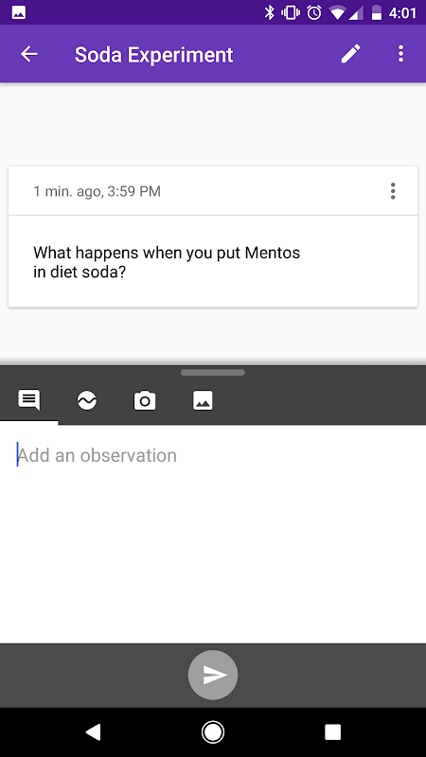Tap the Mentos question note text
The height and width of the screenshot is (757, 426).
[167, 262]
